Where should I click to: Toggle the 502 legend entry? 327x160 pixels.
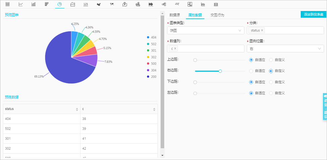[x=152, y=44]
